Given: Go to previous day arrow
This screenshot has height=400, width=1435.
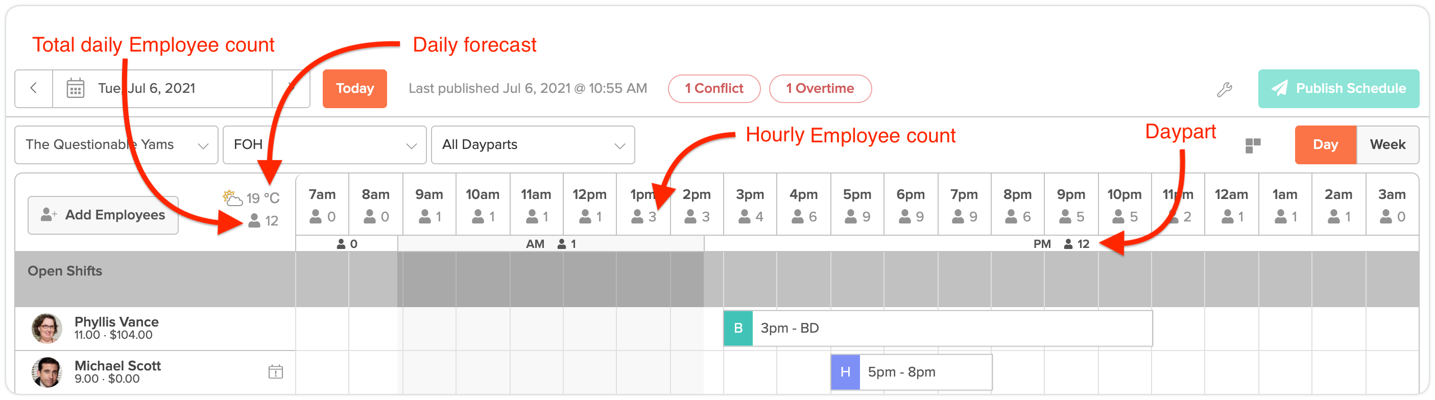Looking at the screenshot, I should pos(33,88).
